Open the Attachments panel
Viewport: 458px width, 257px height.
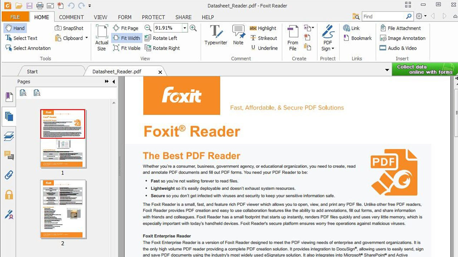[8, 175]
